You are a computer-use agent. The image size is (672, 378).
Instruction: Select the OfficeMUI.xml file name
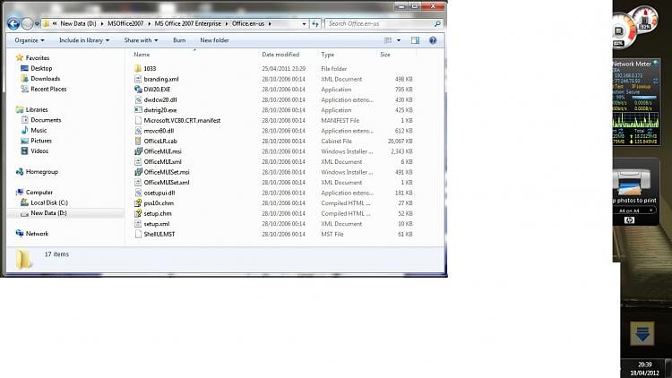click(x=163, y=161)
